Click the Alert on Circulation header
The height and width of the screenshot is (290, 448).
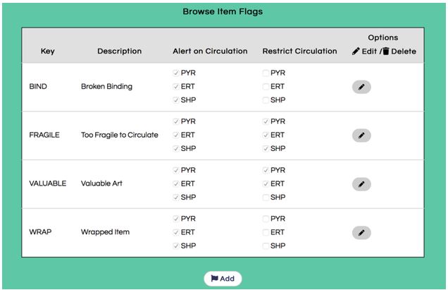(210, 52)
